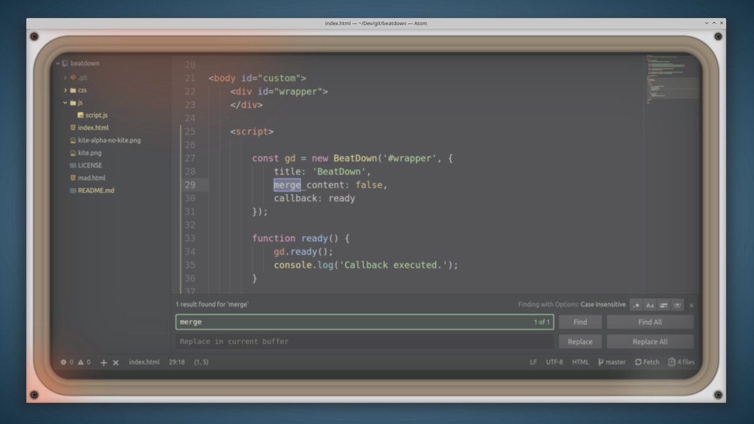754x424 pixels.
Task: Collapse the js folder
Action: click(65, 102)
